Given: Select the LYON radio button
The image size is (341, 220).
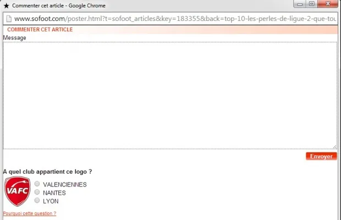Looking at the screenshot, I should (x=37, y=200).
